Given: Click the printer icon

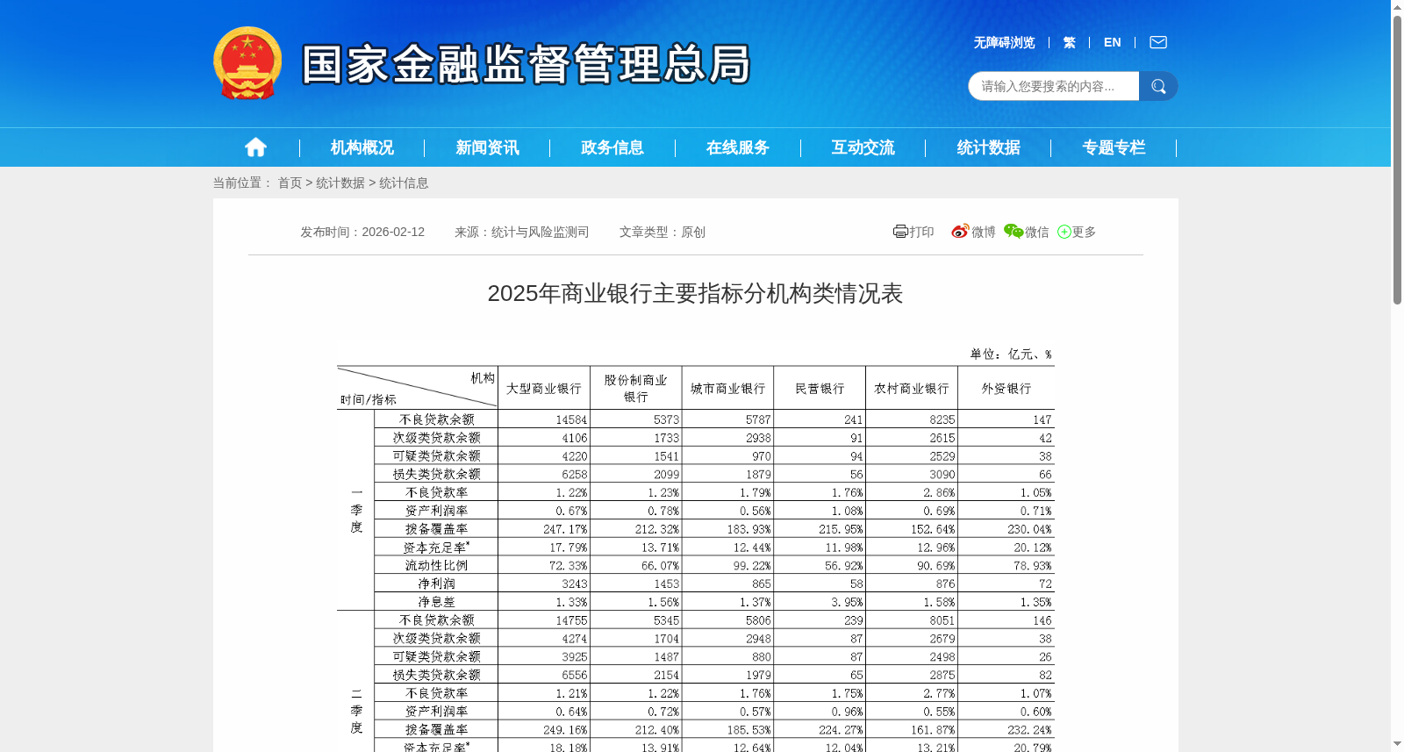Looking at the screenshot, I should click(900, 232).
